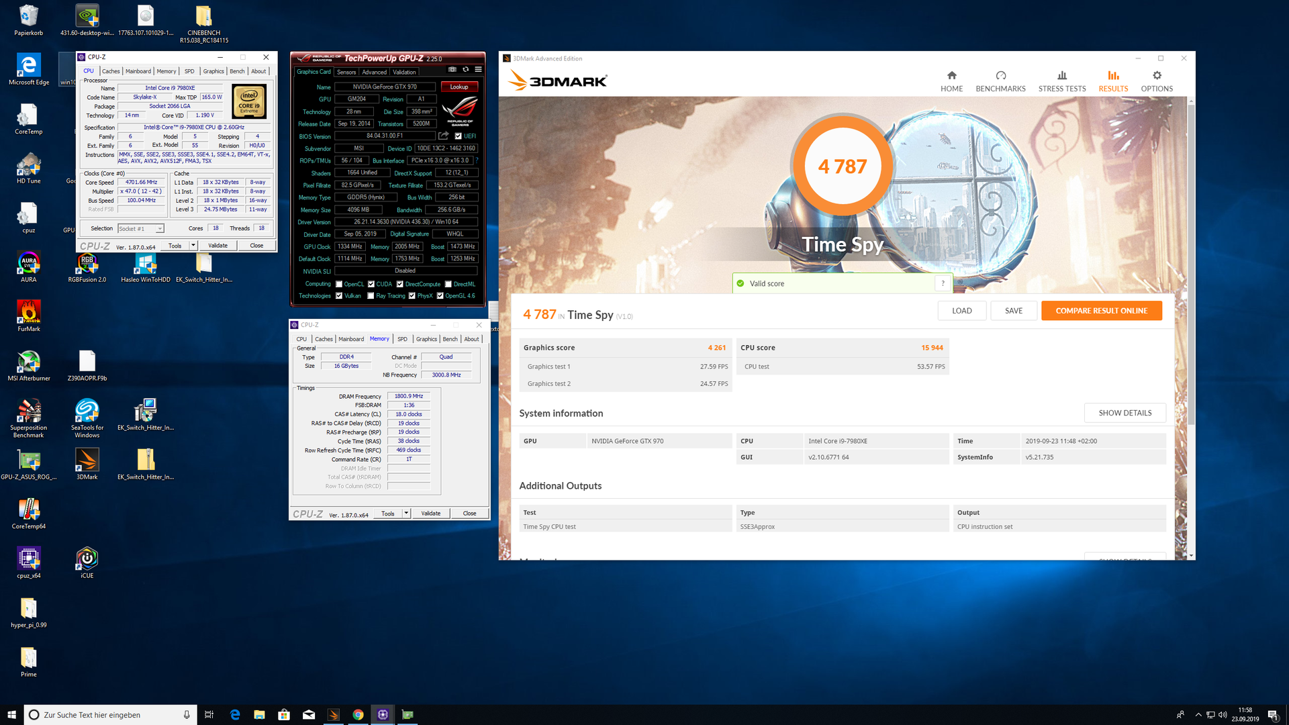Open the Validation tab in GPU-Z
The width and height of the screenshot is (1289, 725).
tap(404, 72)
